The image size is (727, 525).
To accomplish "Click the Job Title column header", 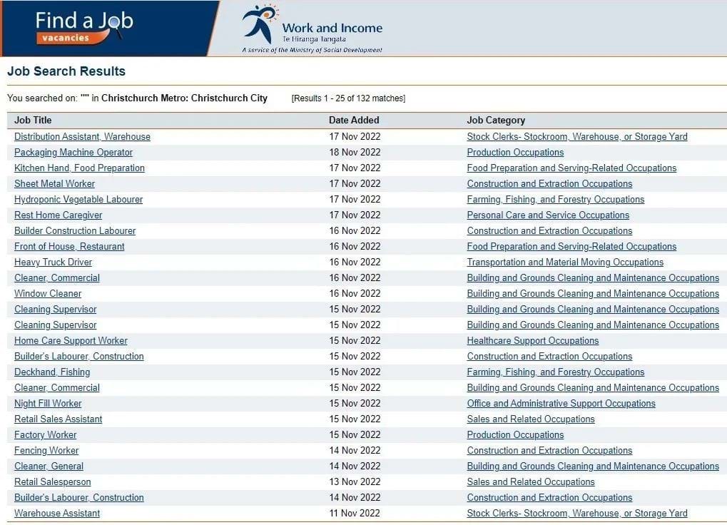I will pyautogui.click(x=33, y=121).
